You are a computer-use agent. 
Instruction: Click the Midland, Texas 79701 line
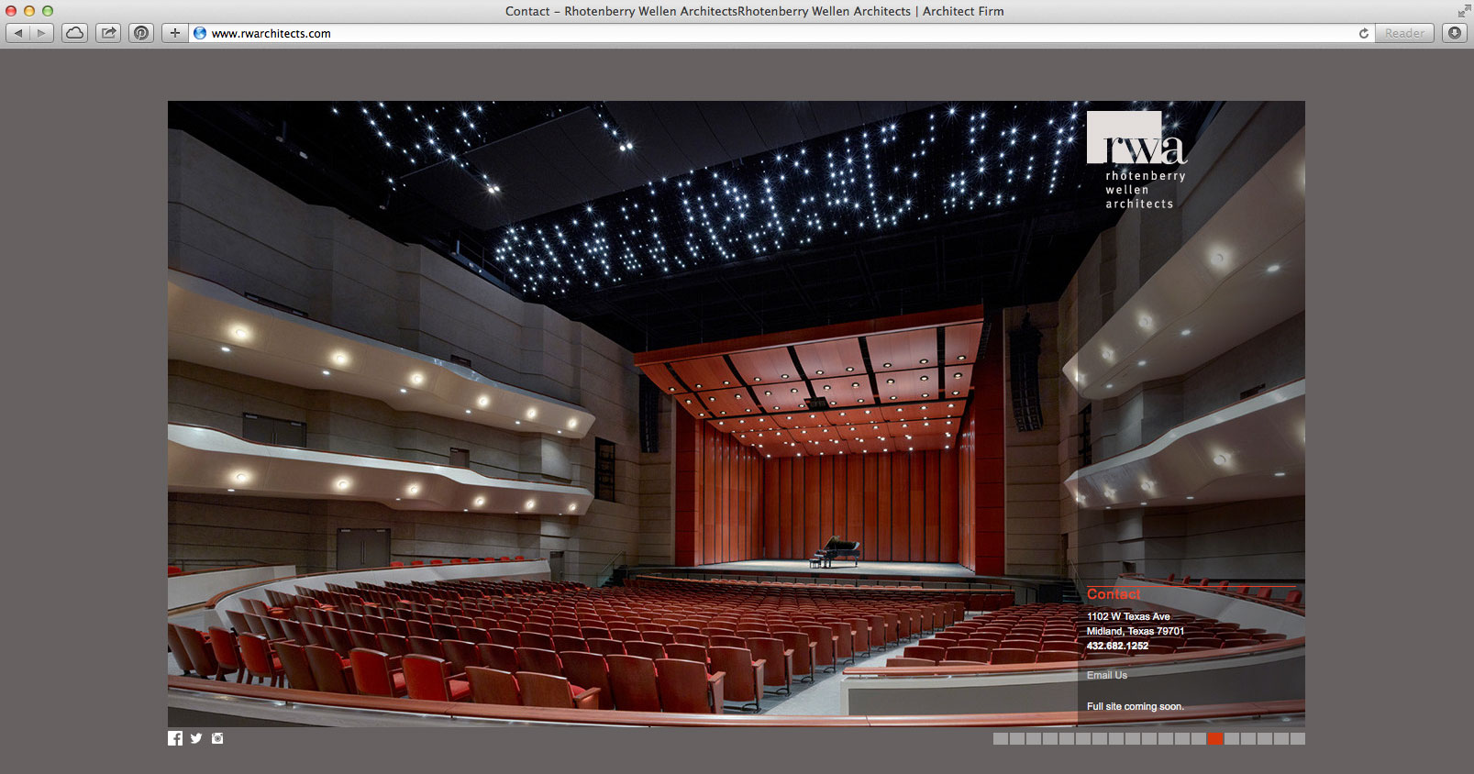pos(1136,631)
